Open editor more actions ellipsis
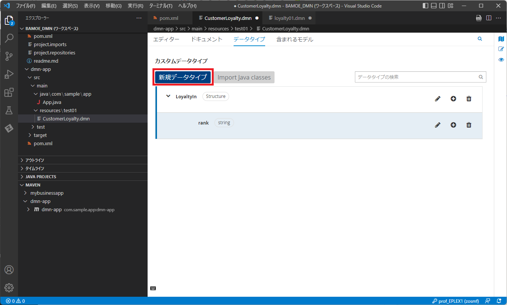This screenshot has height=305, width=507. click(x=498, y=18)
